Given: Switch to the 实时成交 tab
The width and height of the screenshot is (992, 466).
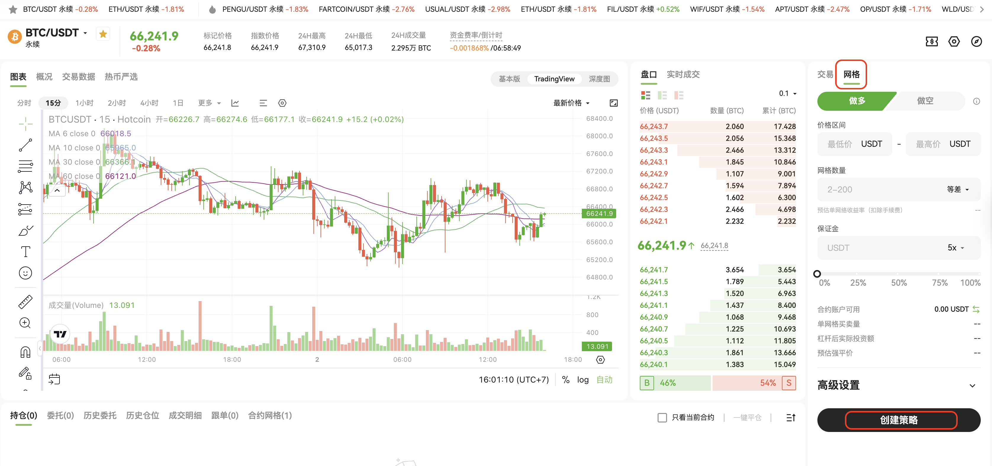Looking at the screenshot, I should [683, 74].
